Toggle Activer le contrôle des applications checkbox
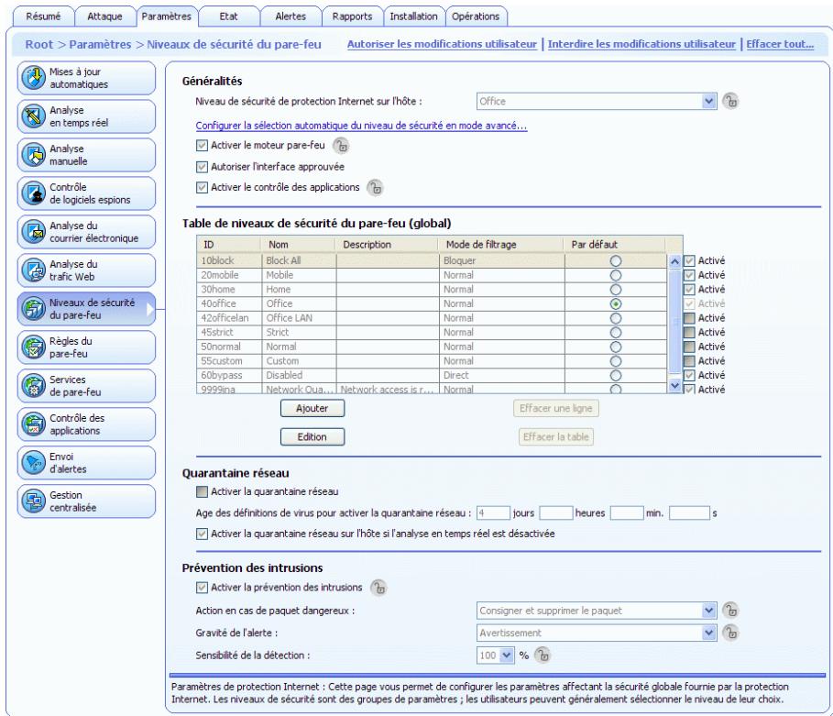The height and width of the screenshot is (716, 833). 202,187
